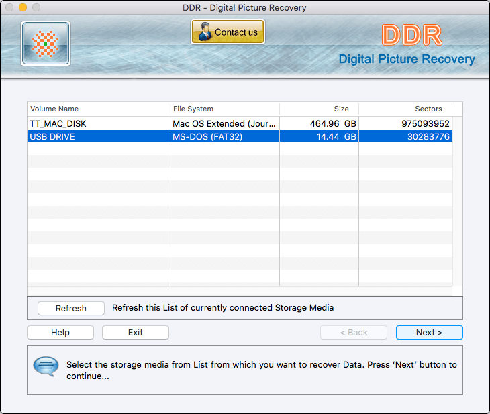Go back with the Back button
The height and width of the screenshot is (414, 490).
click(354, 332)
